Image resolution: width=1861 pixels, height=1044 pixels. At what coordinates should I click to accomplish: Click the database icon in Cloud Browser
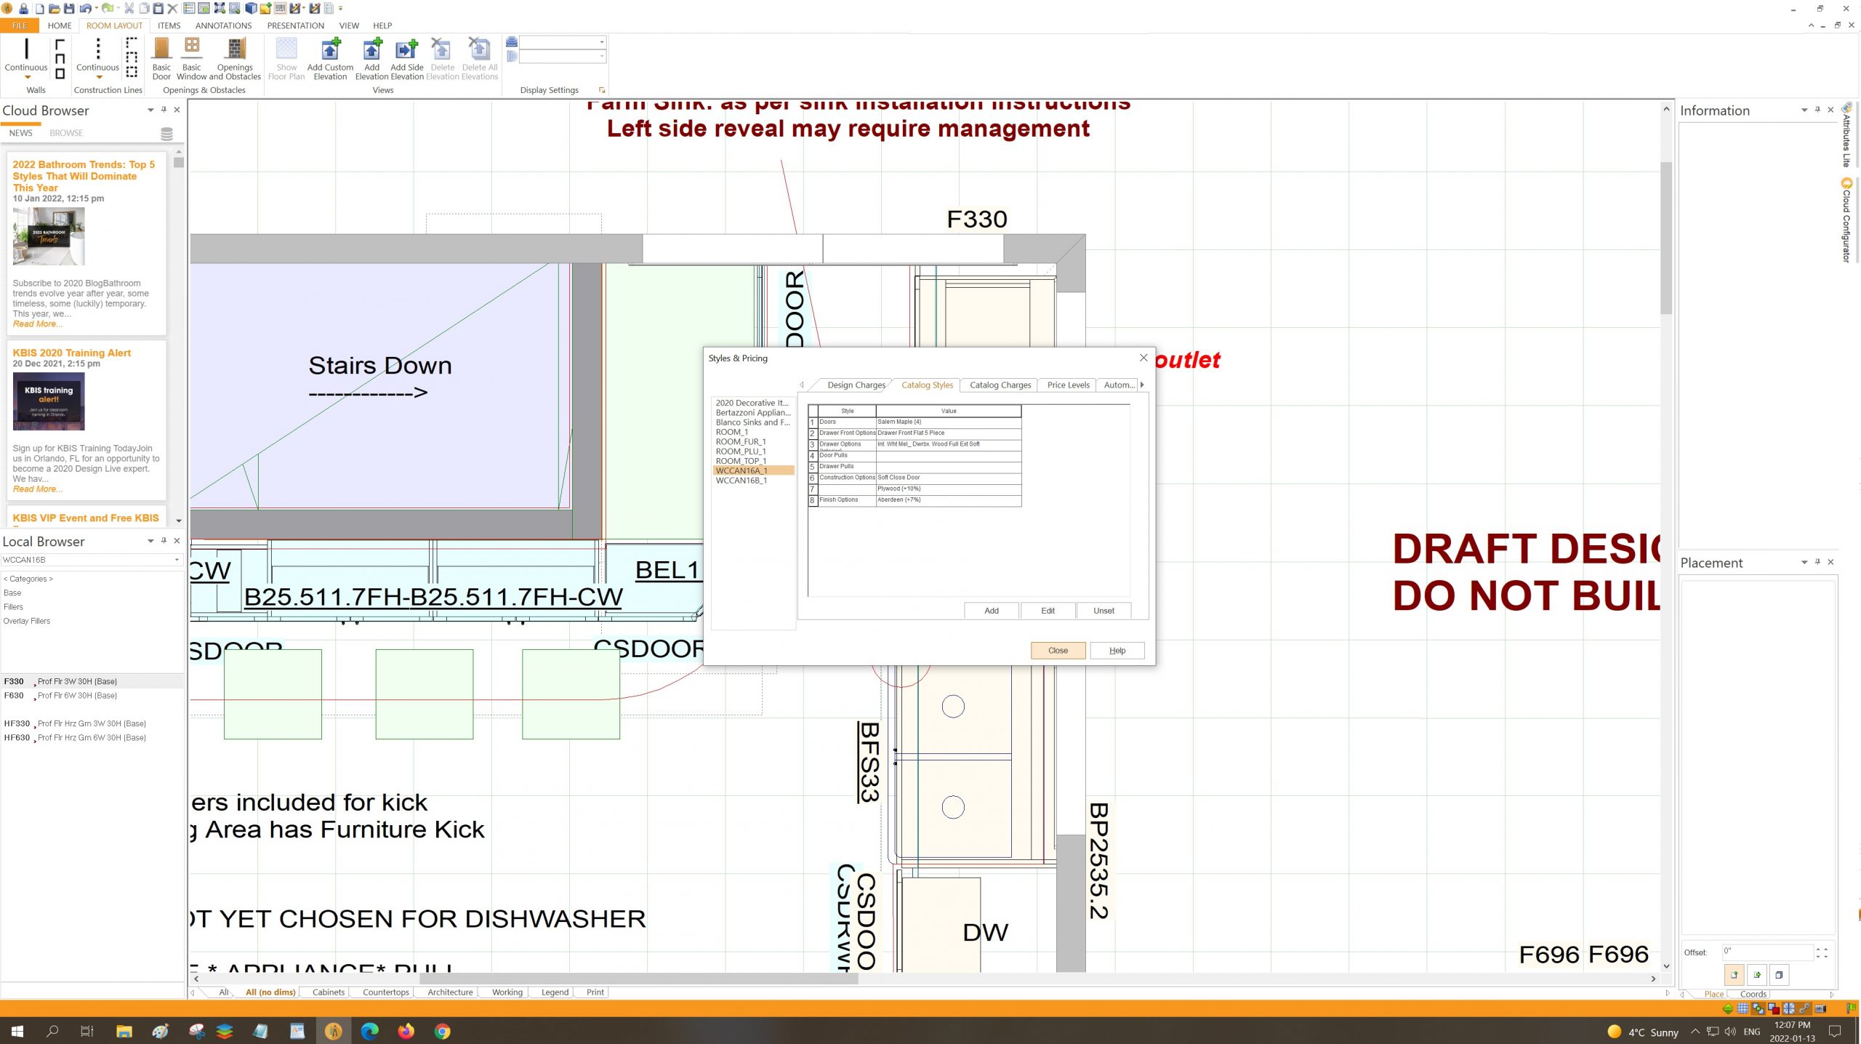(x=166, y=134)
